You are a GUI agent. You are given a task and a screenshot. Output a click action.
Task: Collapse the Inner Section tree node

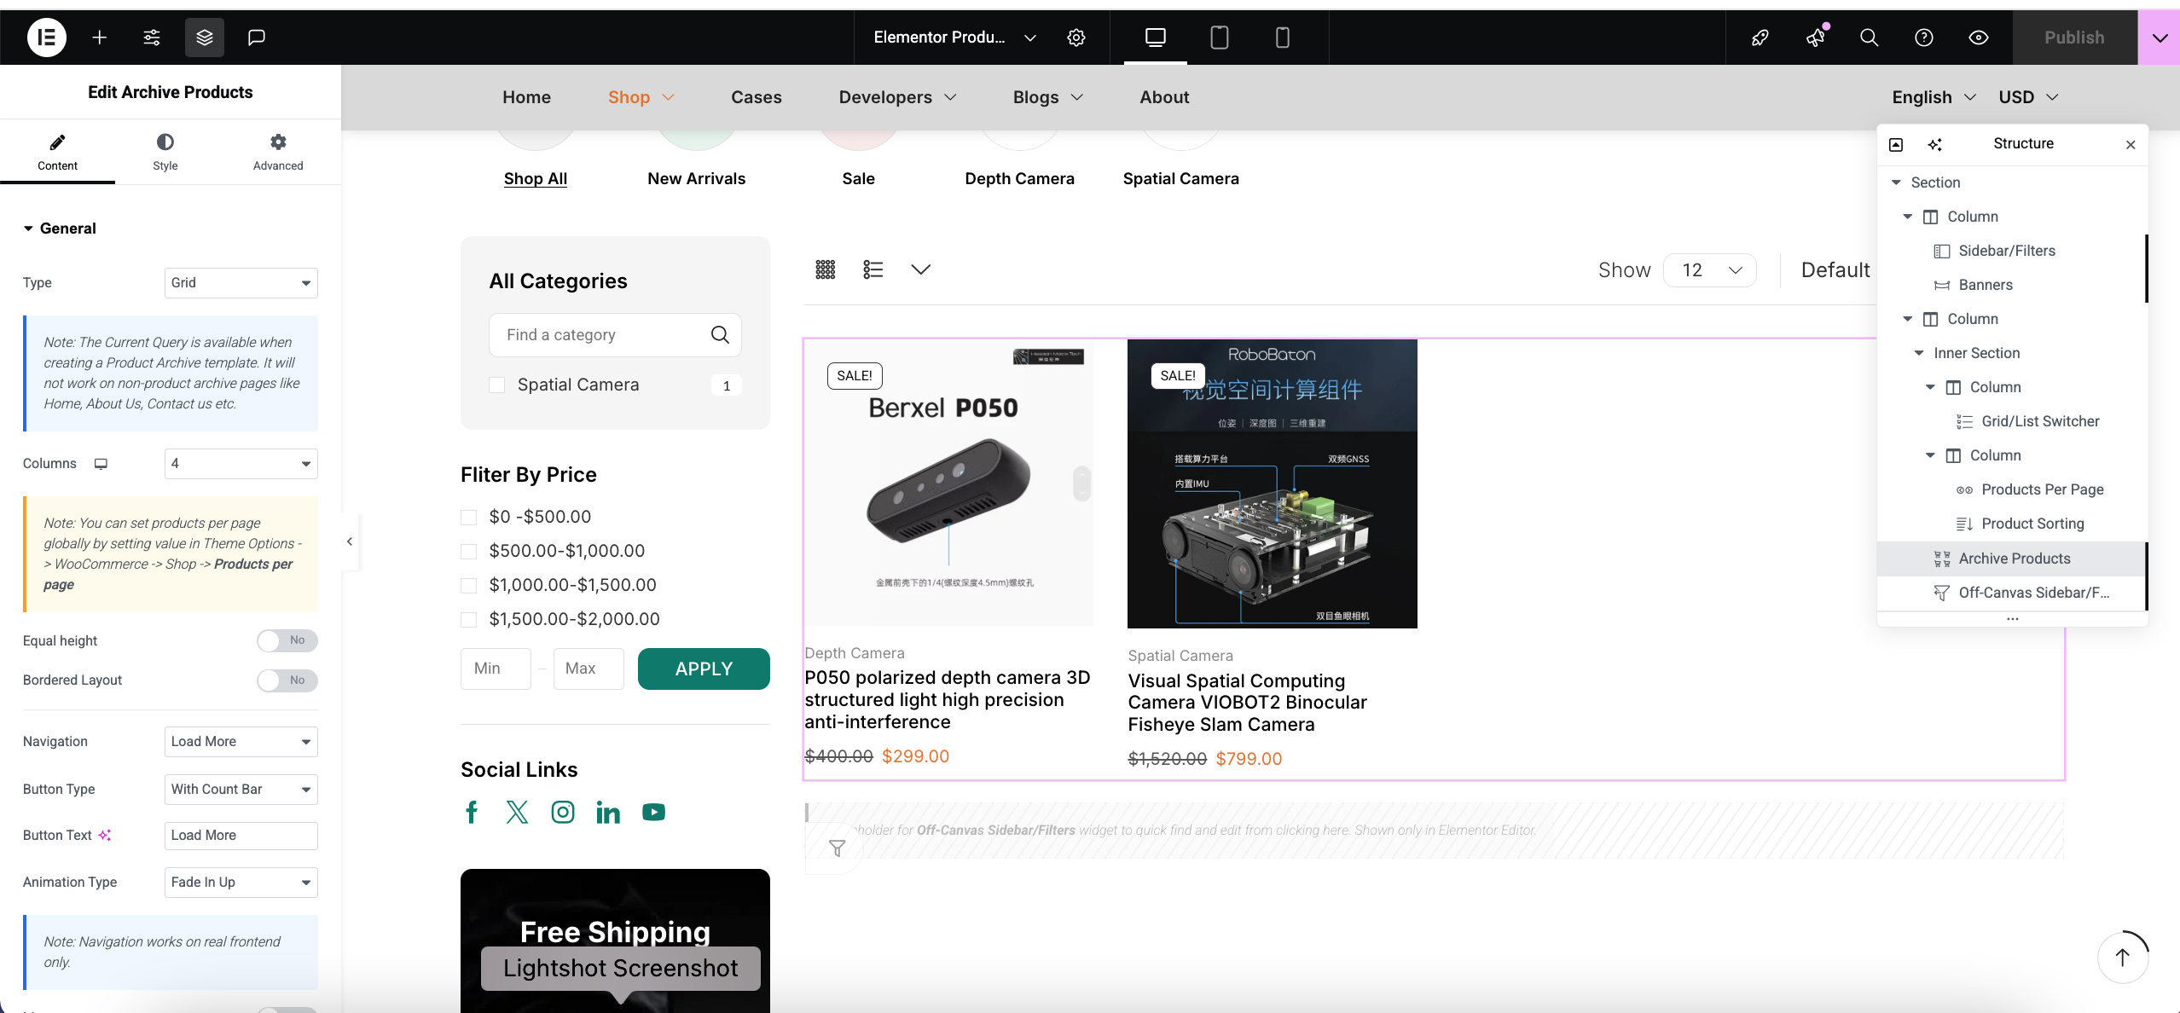click(1919, 353)
